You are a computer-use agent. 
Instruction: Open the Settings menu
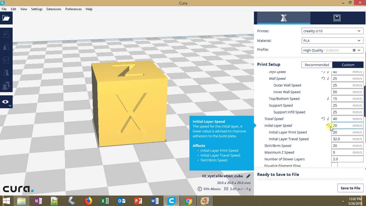pyautogui.click(x=37, y=9)
